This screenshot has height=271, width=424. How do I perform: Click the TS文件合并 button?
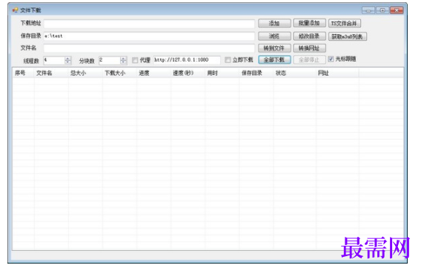click(x=345, y=24)
